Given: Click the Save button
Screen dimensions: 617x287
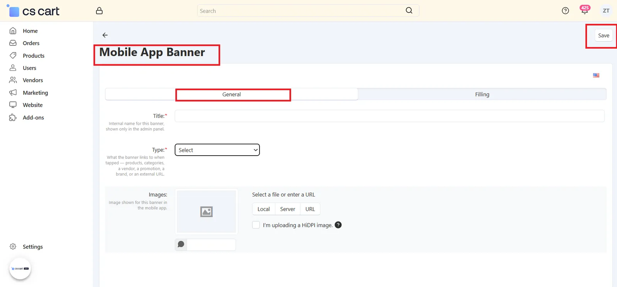Looking at the screenshot, I should click(604, 35).
